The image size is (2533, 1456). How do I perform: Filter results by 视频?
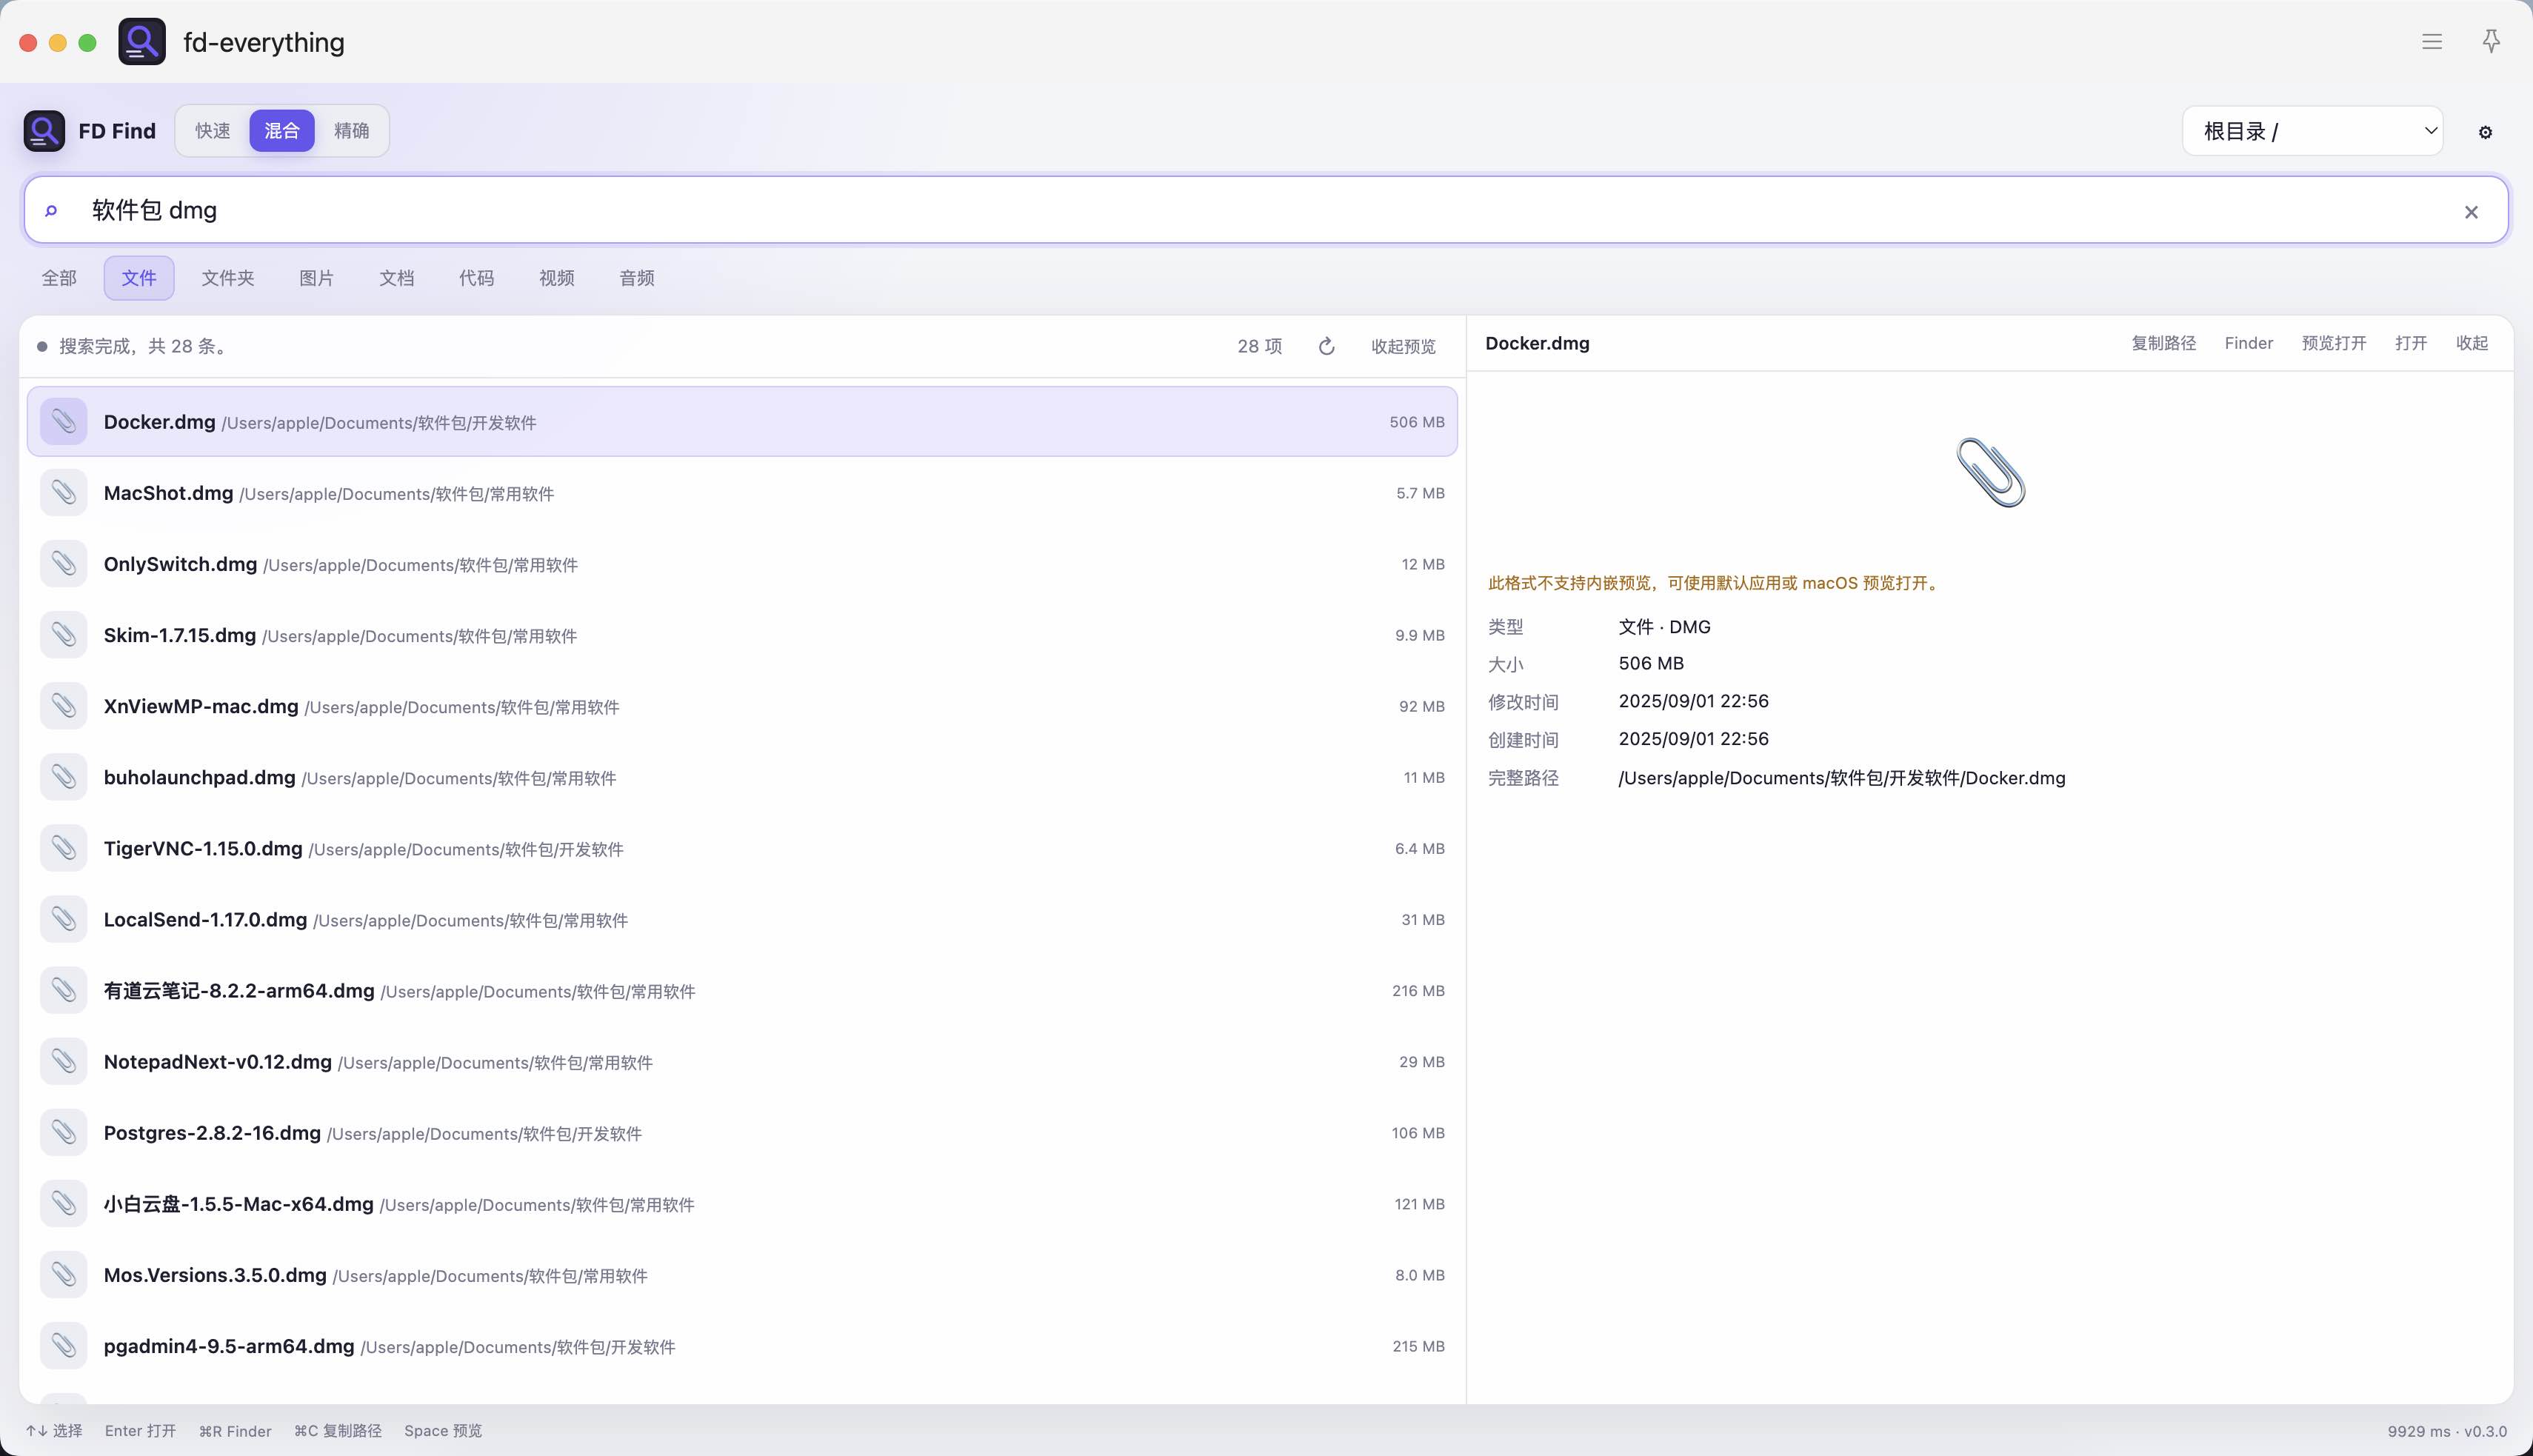(x=556, y=278)
